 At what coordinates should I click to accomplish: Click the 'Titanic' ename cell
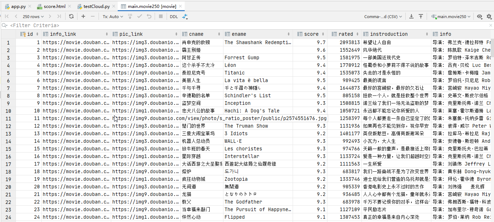click(258, 73)
